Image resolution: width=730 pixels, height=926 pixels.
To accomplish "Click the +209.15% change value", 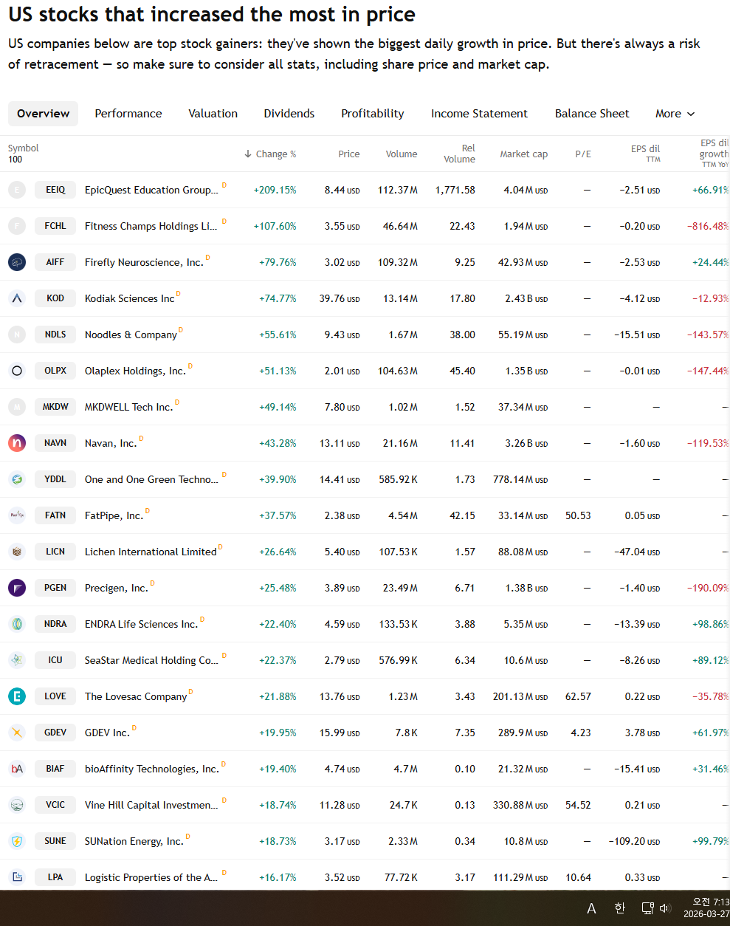I will pyautogui.click(x=275, y=190).
